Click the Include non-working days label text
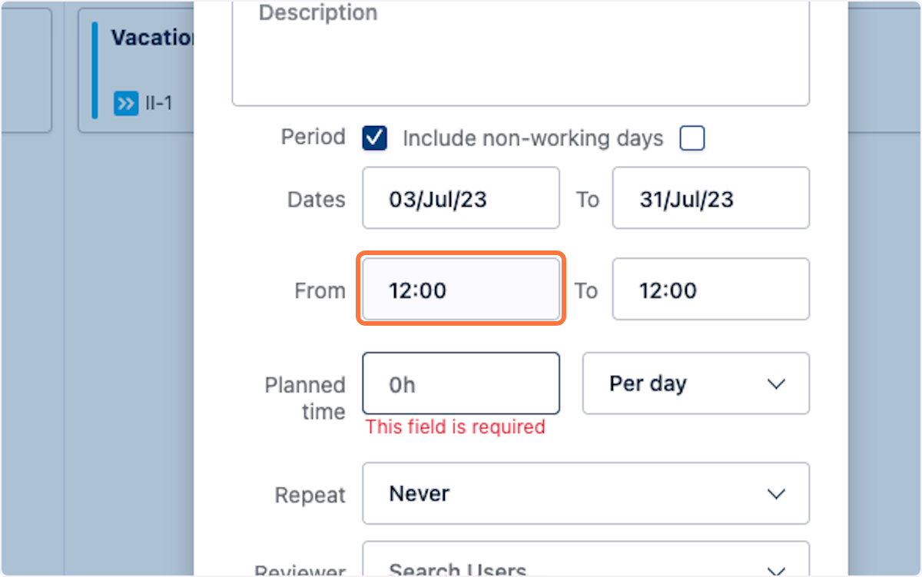The height and width of the screenshot is (577, 922). point(532,138)
